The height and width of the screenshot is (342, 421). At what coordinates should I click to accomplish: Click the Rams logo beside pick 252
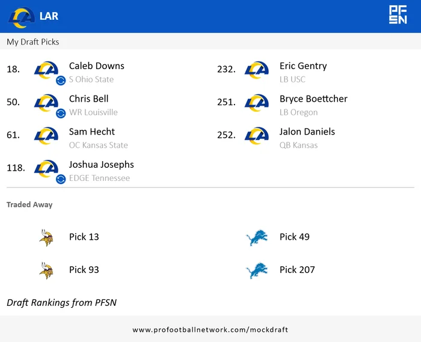(257, 136)
